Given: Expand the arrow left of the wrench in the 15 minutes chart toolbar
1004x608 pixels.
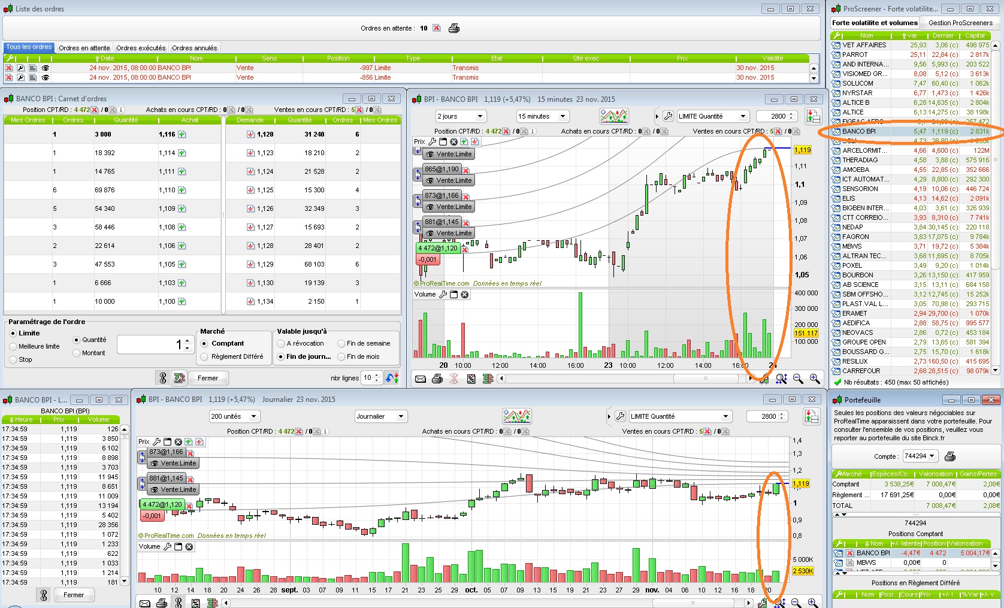Looking at the screenshot, I should click(658, 116).
